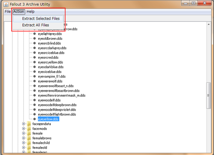Select eyesdarkblue.dds file
The height and width of the screenshot is (155, 214).
(x=51, y=67)
